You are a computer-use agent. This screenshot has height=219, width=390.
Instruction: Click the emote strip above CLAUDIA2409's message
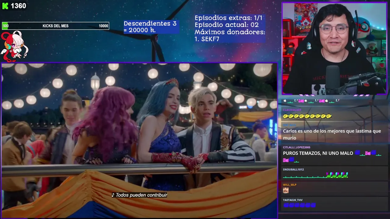point(311,100)
